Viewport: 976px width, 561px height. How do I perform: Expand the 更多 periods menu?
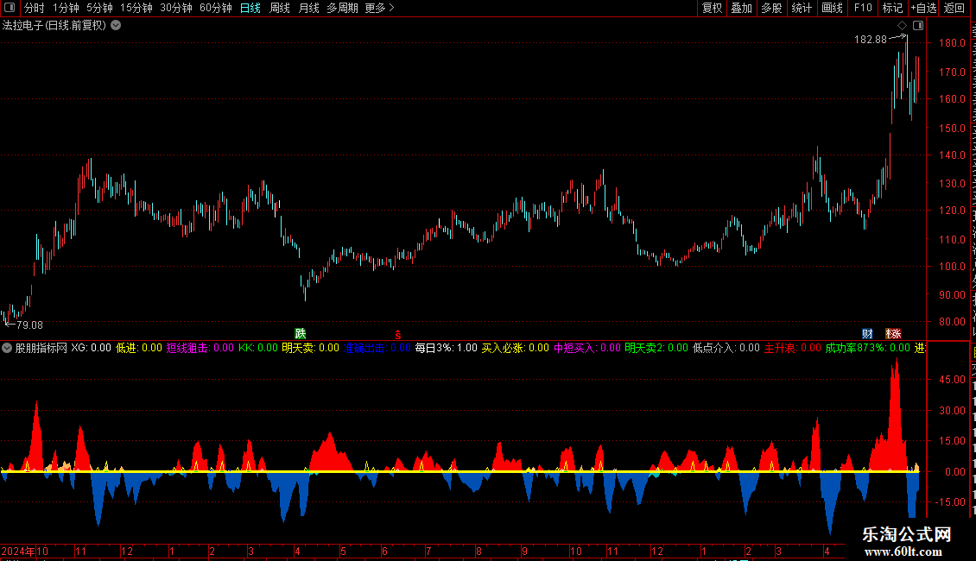click(379, 8)
